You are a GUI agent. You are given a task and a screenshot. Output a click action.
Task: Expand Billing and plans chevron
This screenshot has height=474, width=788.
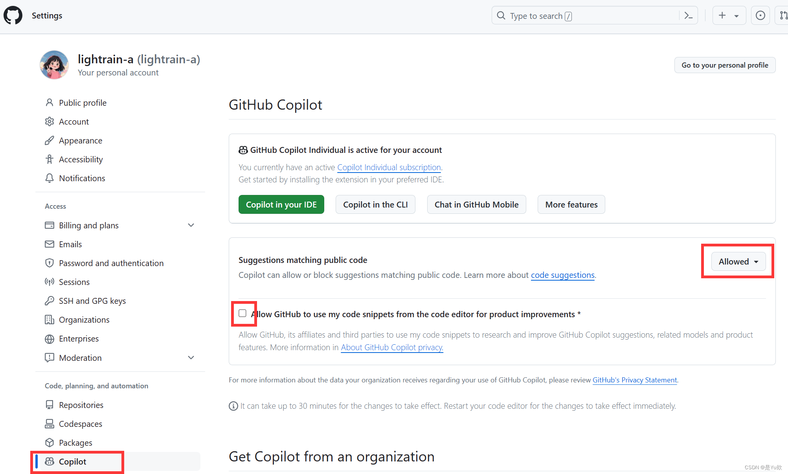tap(191, 225)
